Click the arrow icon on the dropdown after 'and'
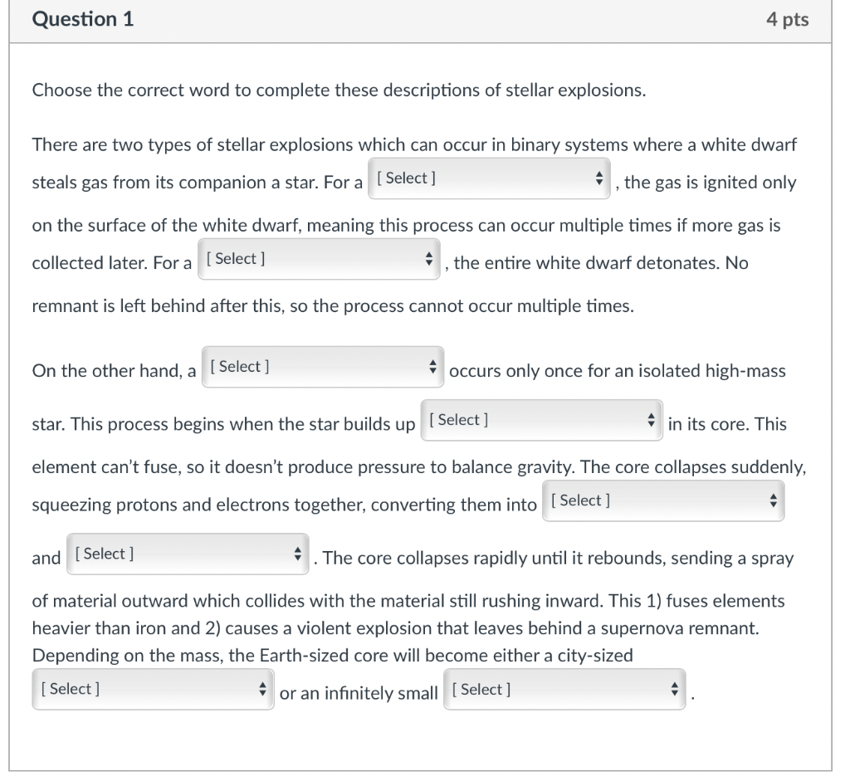Image resolution: width=850 pixels, height=776 pixels. tap(298, 554)
